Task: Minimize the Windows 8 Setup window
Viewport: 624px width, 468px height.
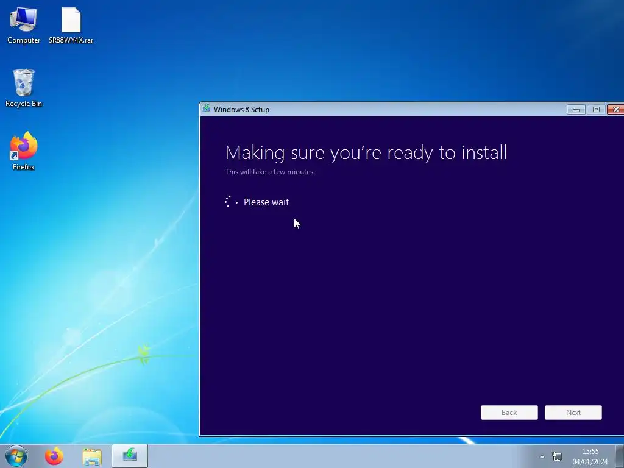Action: tap(576, 110)
